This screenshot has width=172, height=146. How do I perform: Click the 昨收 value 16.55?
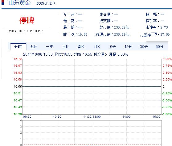tap(83, 34)
